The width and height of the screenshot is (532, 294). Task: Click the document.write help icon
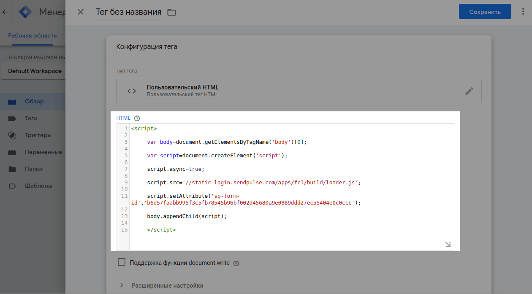point(236,263)
